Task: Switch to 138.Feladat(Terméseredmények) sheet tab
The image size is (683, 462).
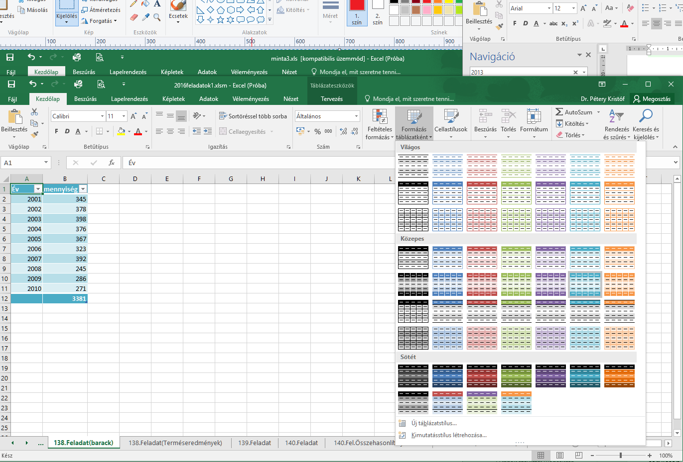Action: coord(175,443)
